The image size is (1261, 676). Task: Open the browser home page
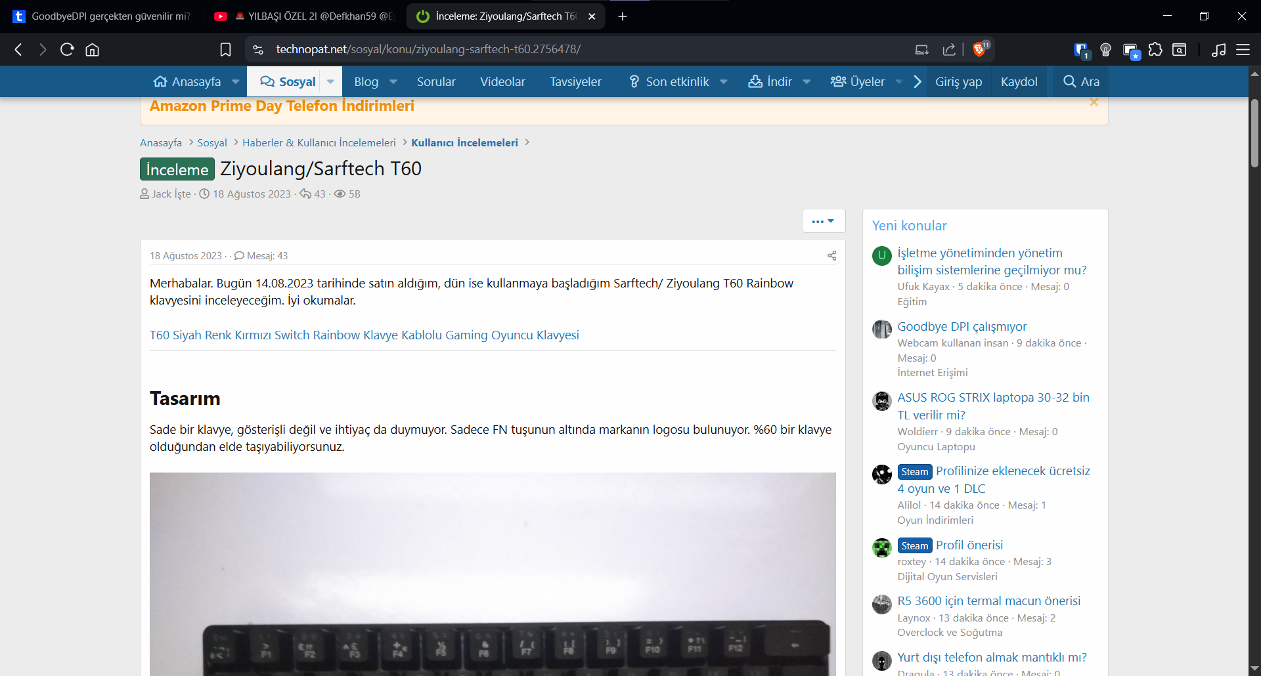coord(93,49)
